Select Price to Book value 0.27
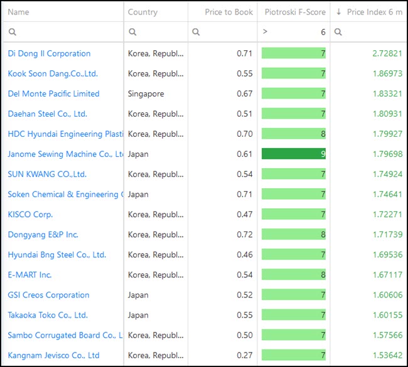The width and height of the screenshot is (408, 367). tap(245, 355)
